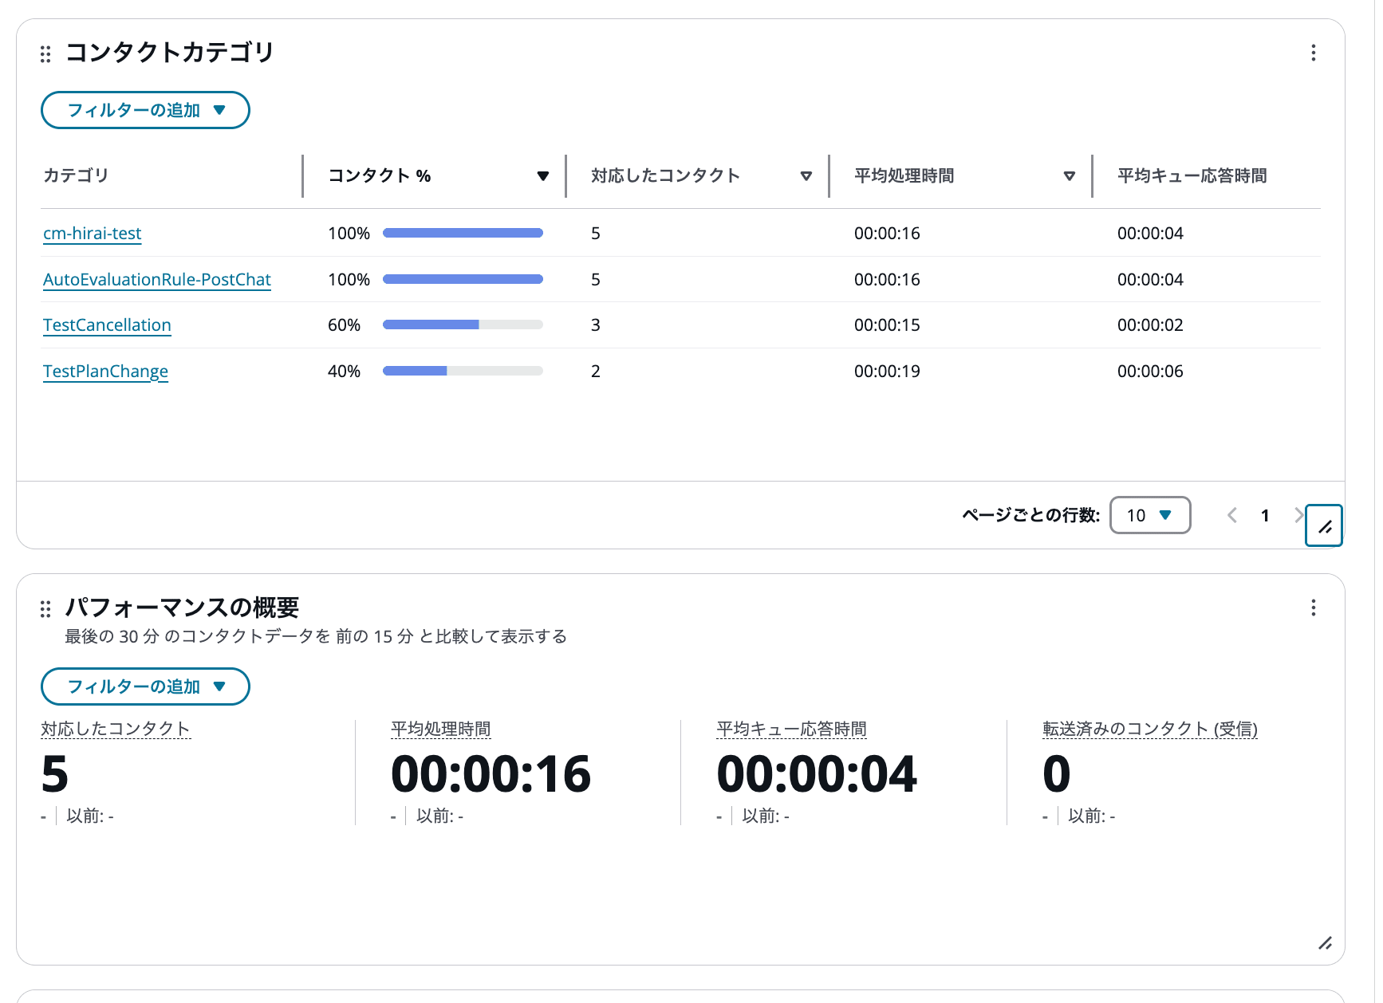This screenshot has width=1383, height=1003.
Task: Open フィルターの追加 dropdown in コンタクトカテゴリ
Action: click(x=145, y=110)
